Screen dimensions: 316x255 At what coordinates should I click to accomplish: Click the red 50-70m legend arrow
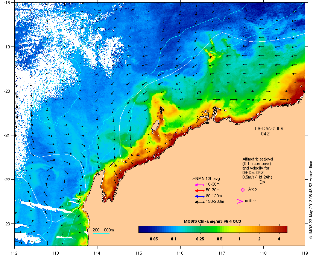tap(200, 190)
